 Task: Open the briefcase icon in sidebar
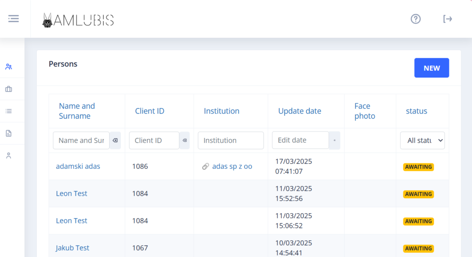(x=9, y=89)
